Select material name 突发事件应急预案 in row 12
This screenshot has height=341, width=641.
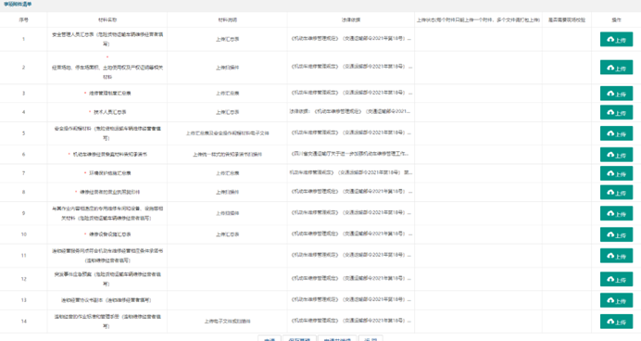(107, 279)
